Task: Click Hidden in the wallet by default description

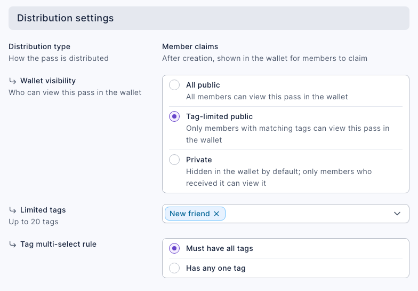Action: pyautogui.click(x=279, y=177)
